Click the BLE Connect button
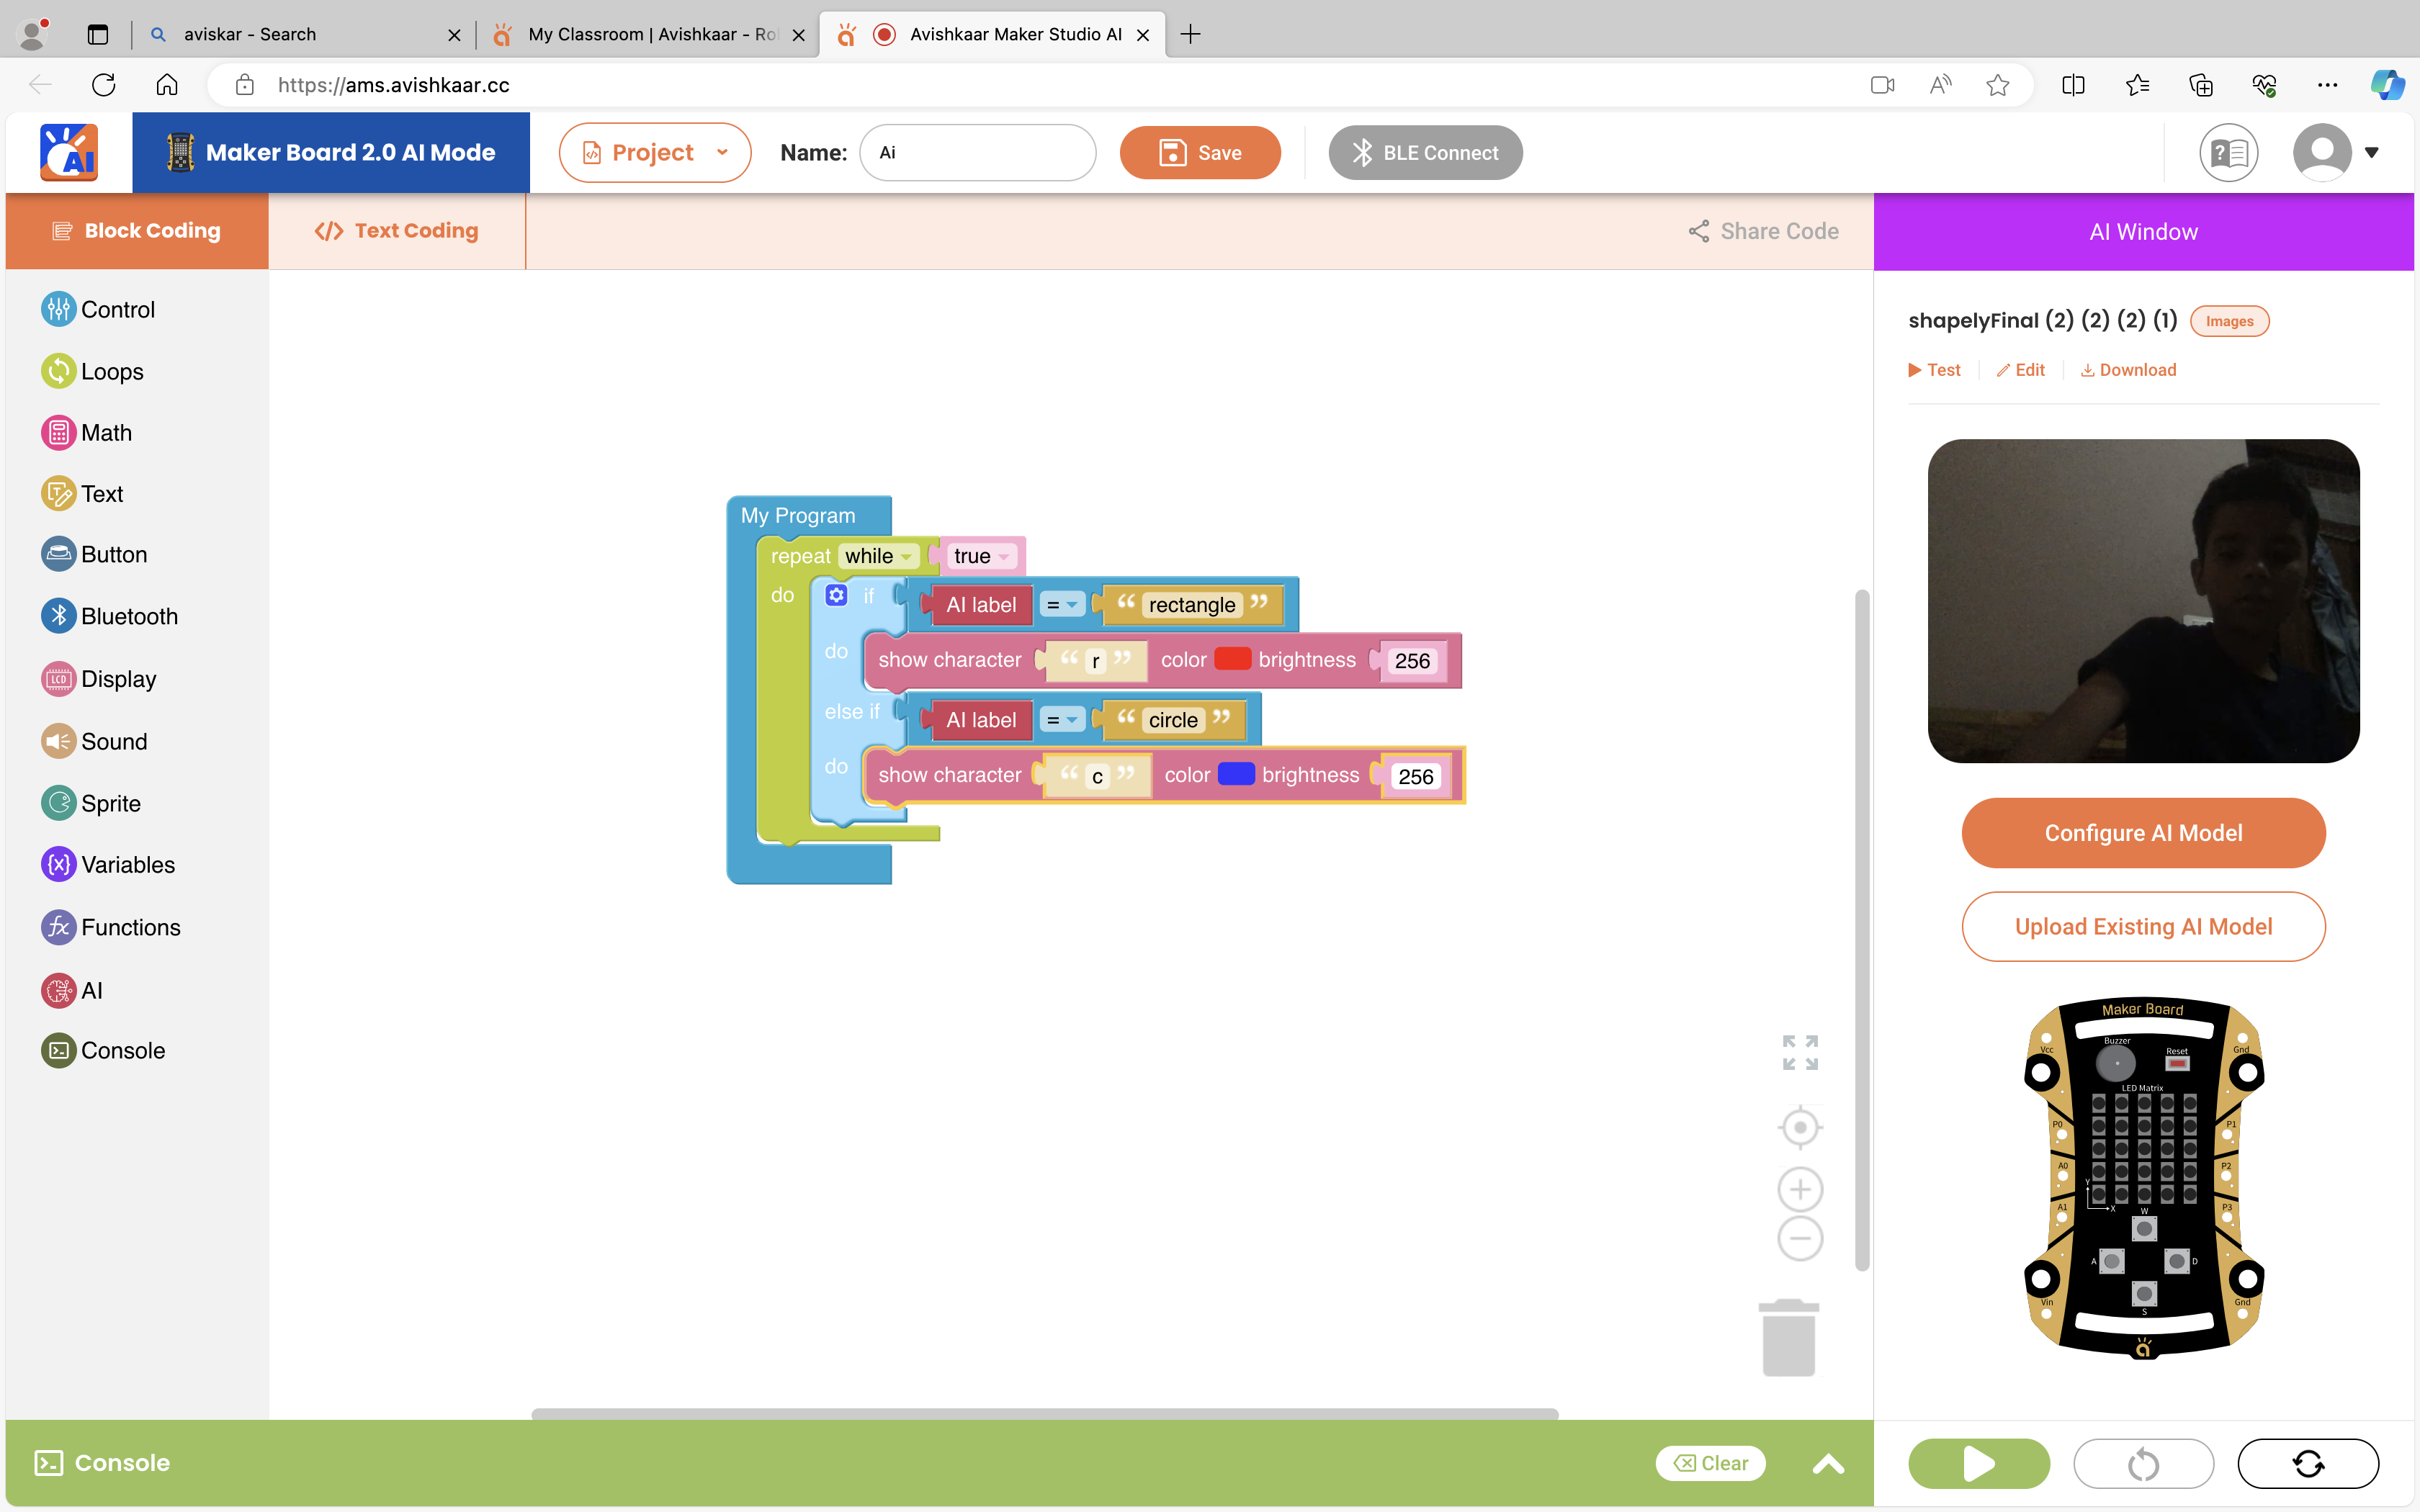 (1425, 153)
